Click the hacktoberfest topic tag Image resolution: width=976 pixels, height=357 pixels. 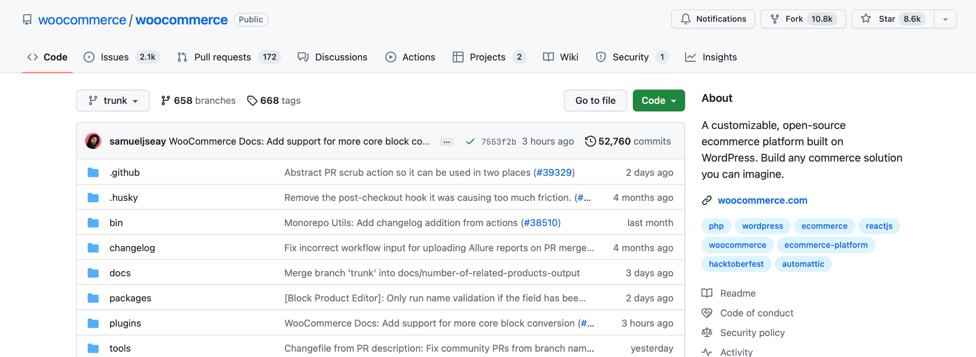pos(736,264)
